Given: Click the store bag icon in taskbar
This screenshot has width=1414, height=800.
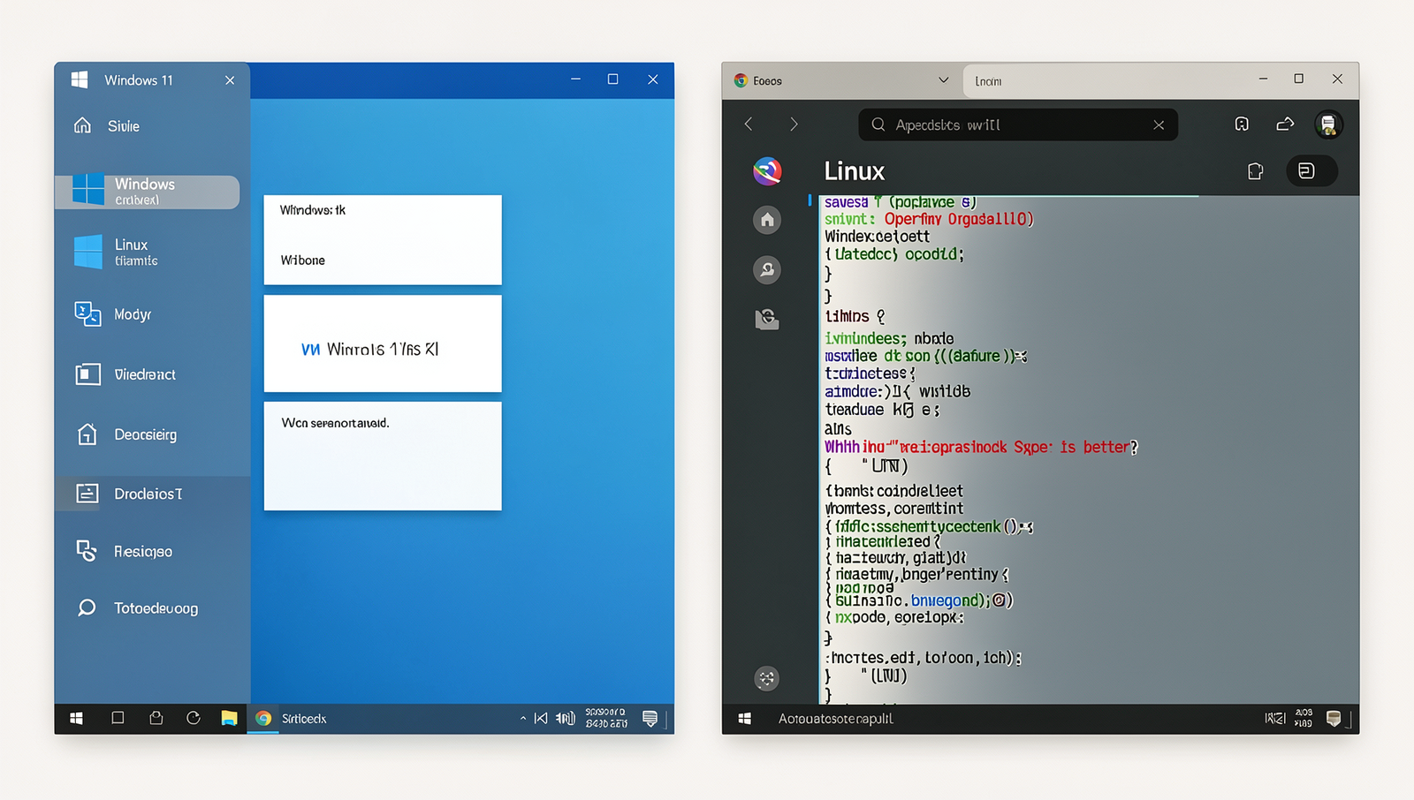Looking at the screenshot, I should [x=156, y=718].
